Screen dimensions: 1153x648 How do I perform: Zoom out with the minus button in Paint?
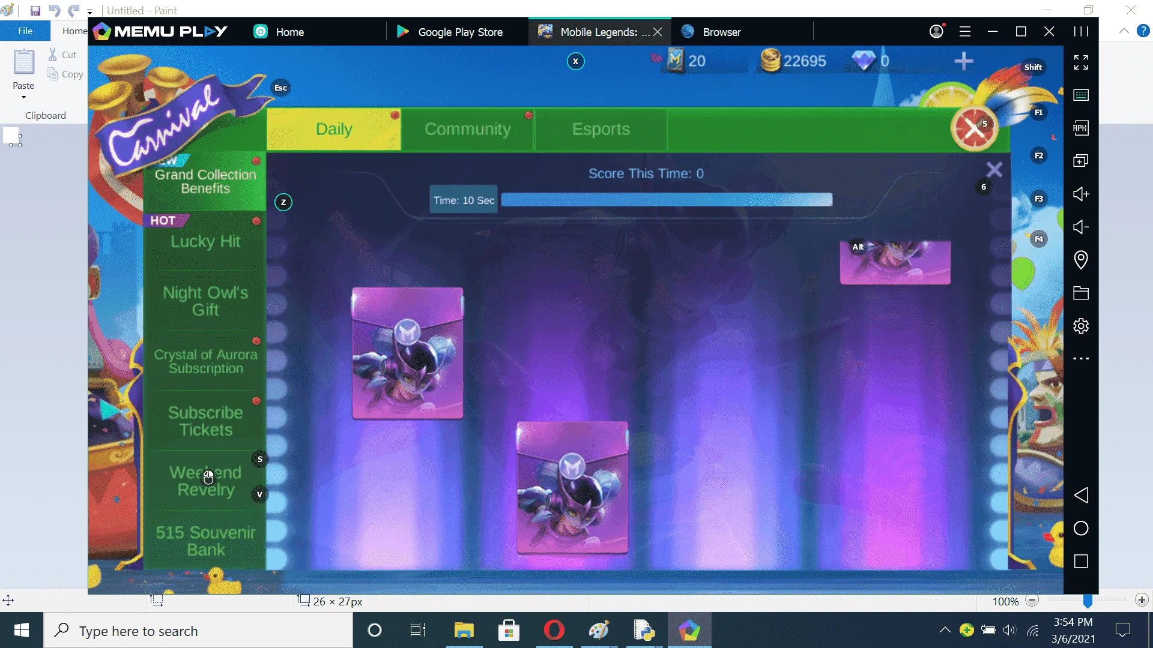(1032, 601)
